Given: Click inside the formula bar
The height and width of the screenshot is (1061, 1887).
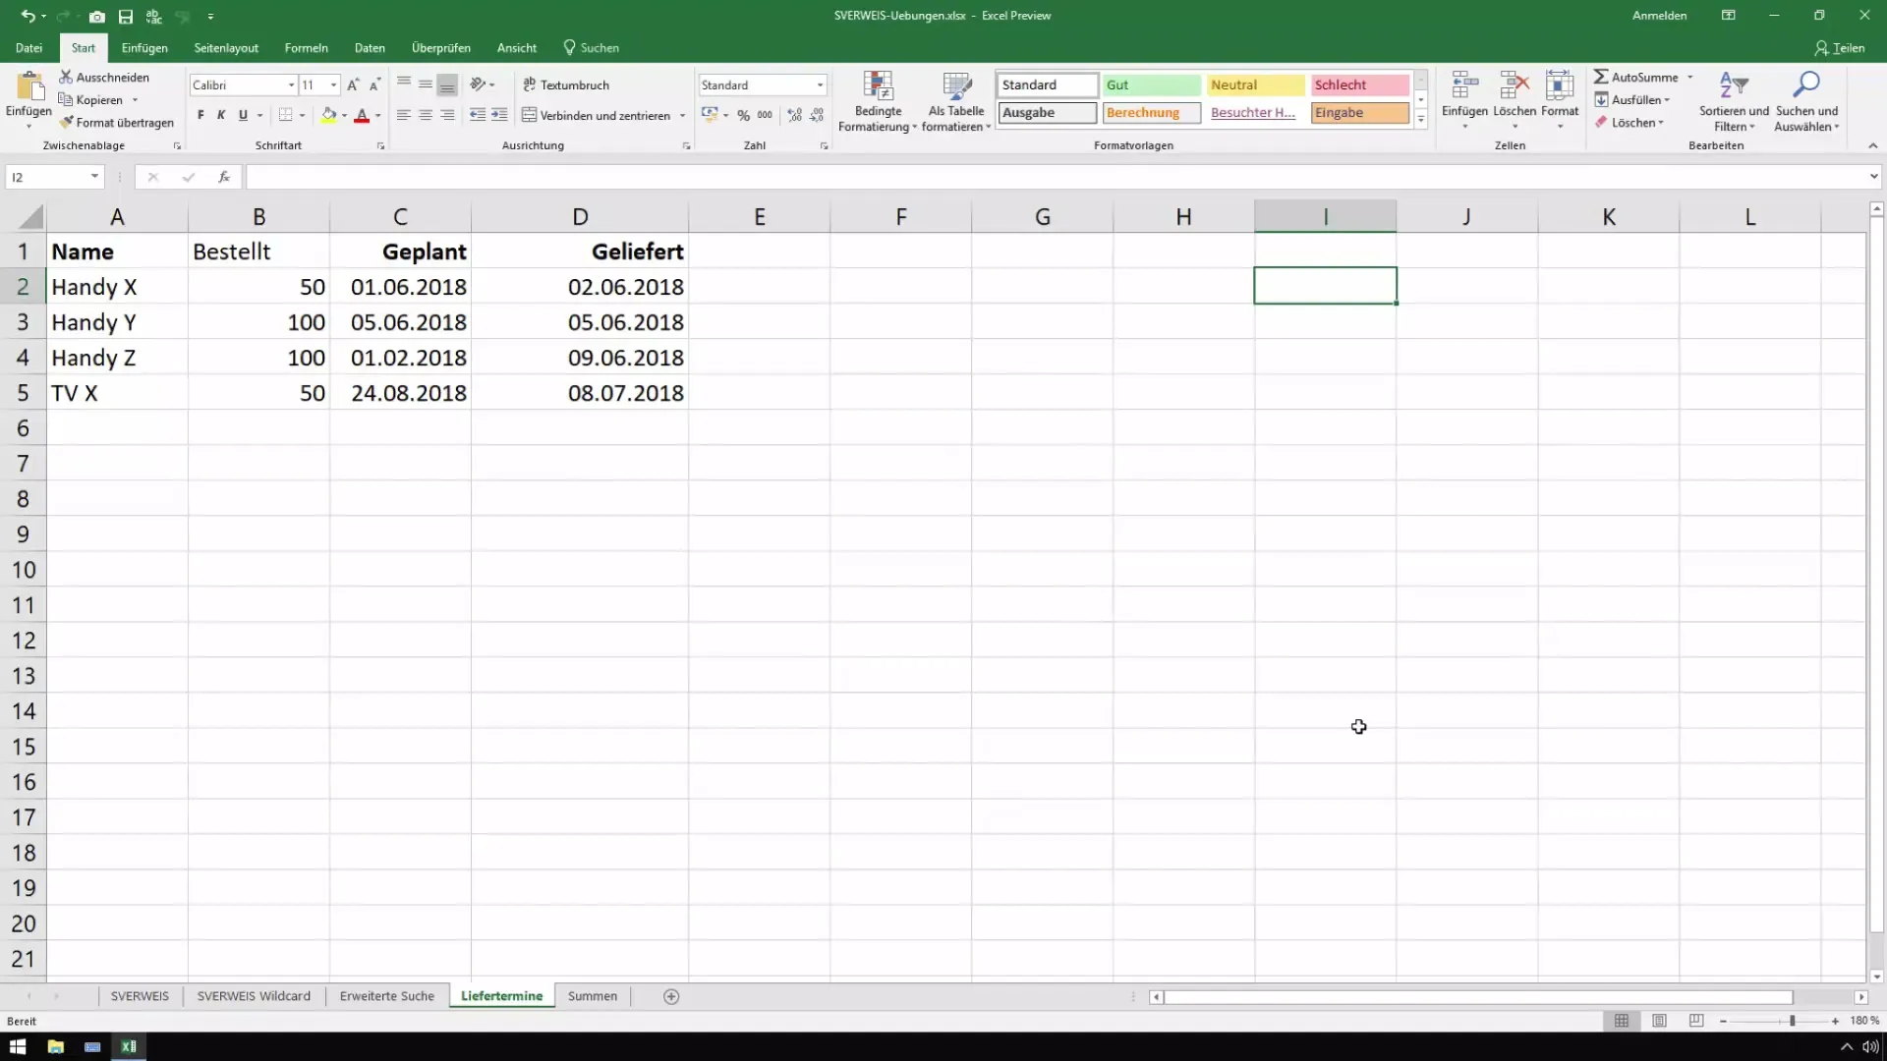Looking at the screenshot, I should 1057,177.
